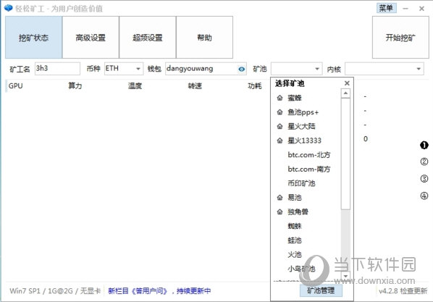Screen dimensions: 433x302
Task: Minimize the 轻松矿工 window
Action: coord(405,9)
